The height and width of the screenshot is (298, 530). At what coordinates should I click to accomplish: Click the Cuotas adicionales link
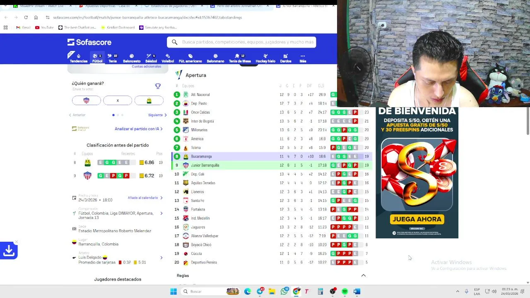(x=146, y=66)
